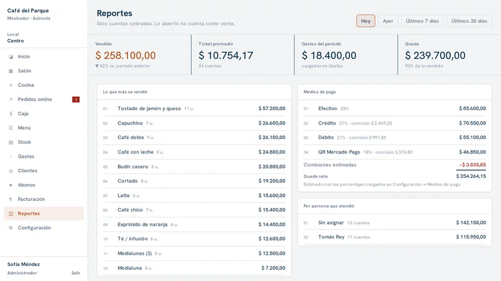Click the Ticket promedio value $ 10.754,17

[x=225, y=56]
